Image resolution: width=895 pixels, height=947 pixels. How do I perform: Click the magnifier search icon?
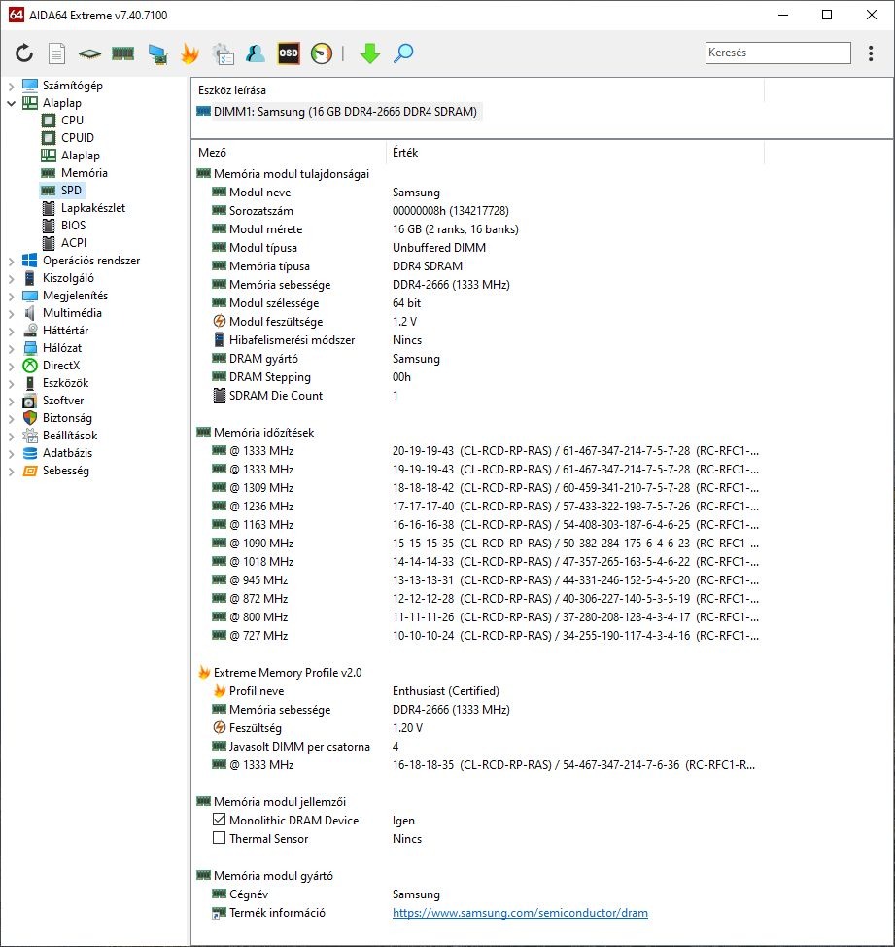[x=403, y=53]
